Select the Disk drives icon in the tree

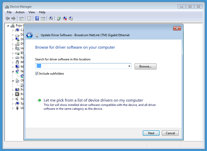tap(17, 35)
